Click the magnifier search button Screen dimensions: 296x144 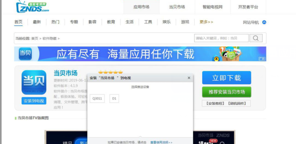click(x=256, y=38)
